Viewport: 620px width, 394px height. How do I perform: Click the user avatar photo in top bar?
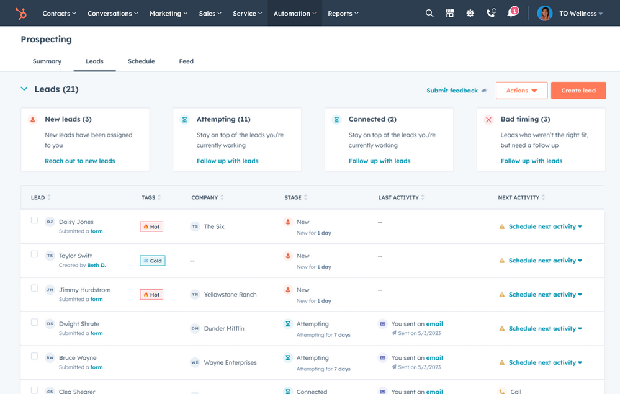(x=544, y=13)
